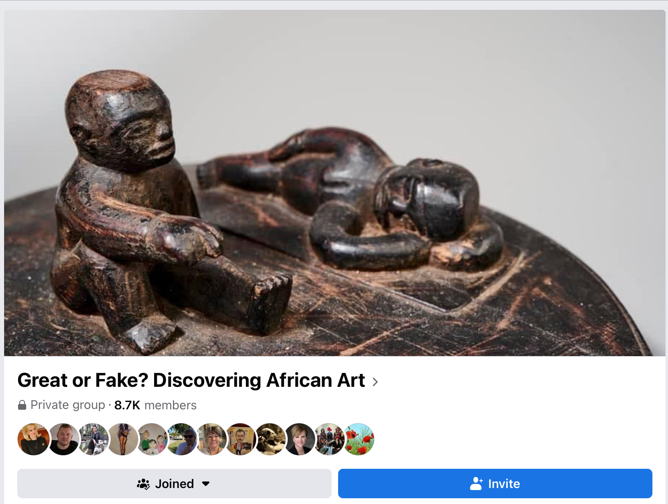Click the Private group label
The width and height of the screenshot is (668, 504).
(68, 405)
